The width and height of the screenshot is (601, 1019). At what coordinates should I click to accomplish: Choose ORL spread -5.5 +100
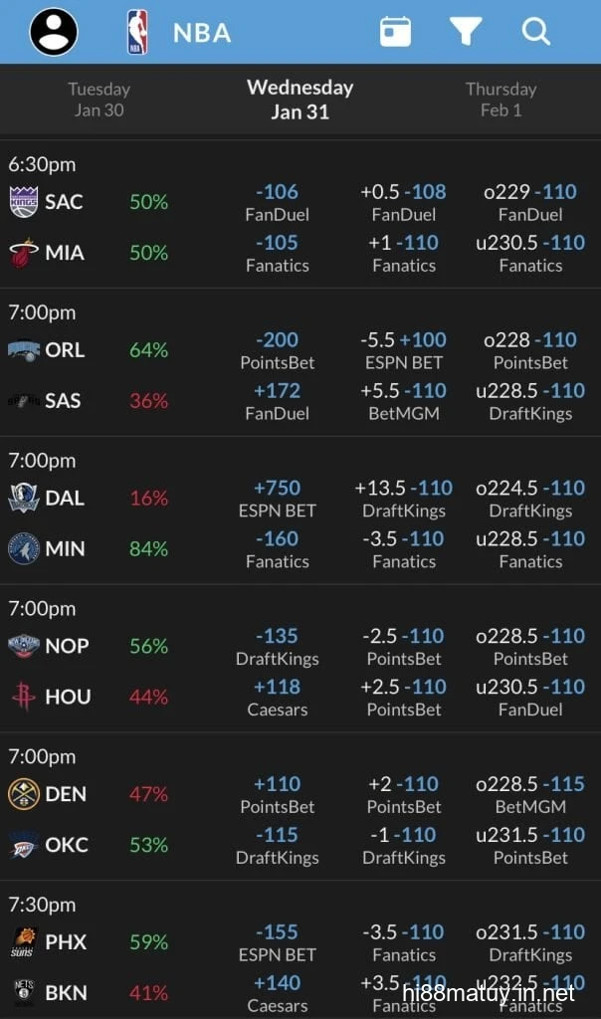[403, 349]
